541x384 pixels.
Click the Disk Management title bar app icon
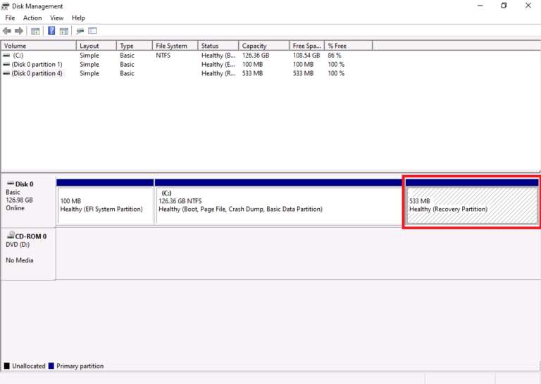pyautogui.click(x=7, y=6)
